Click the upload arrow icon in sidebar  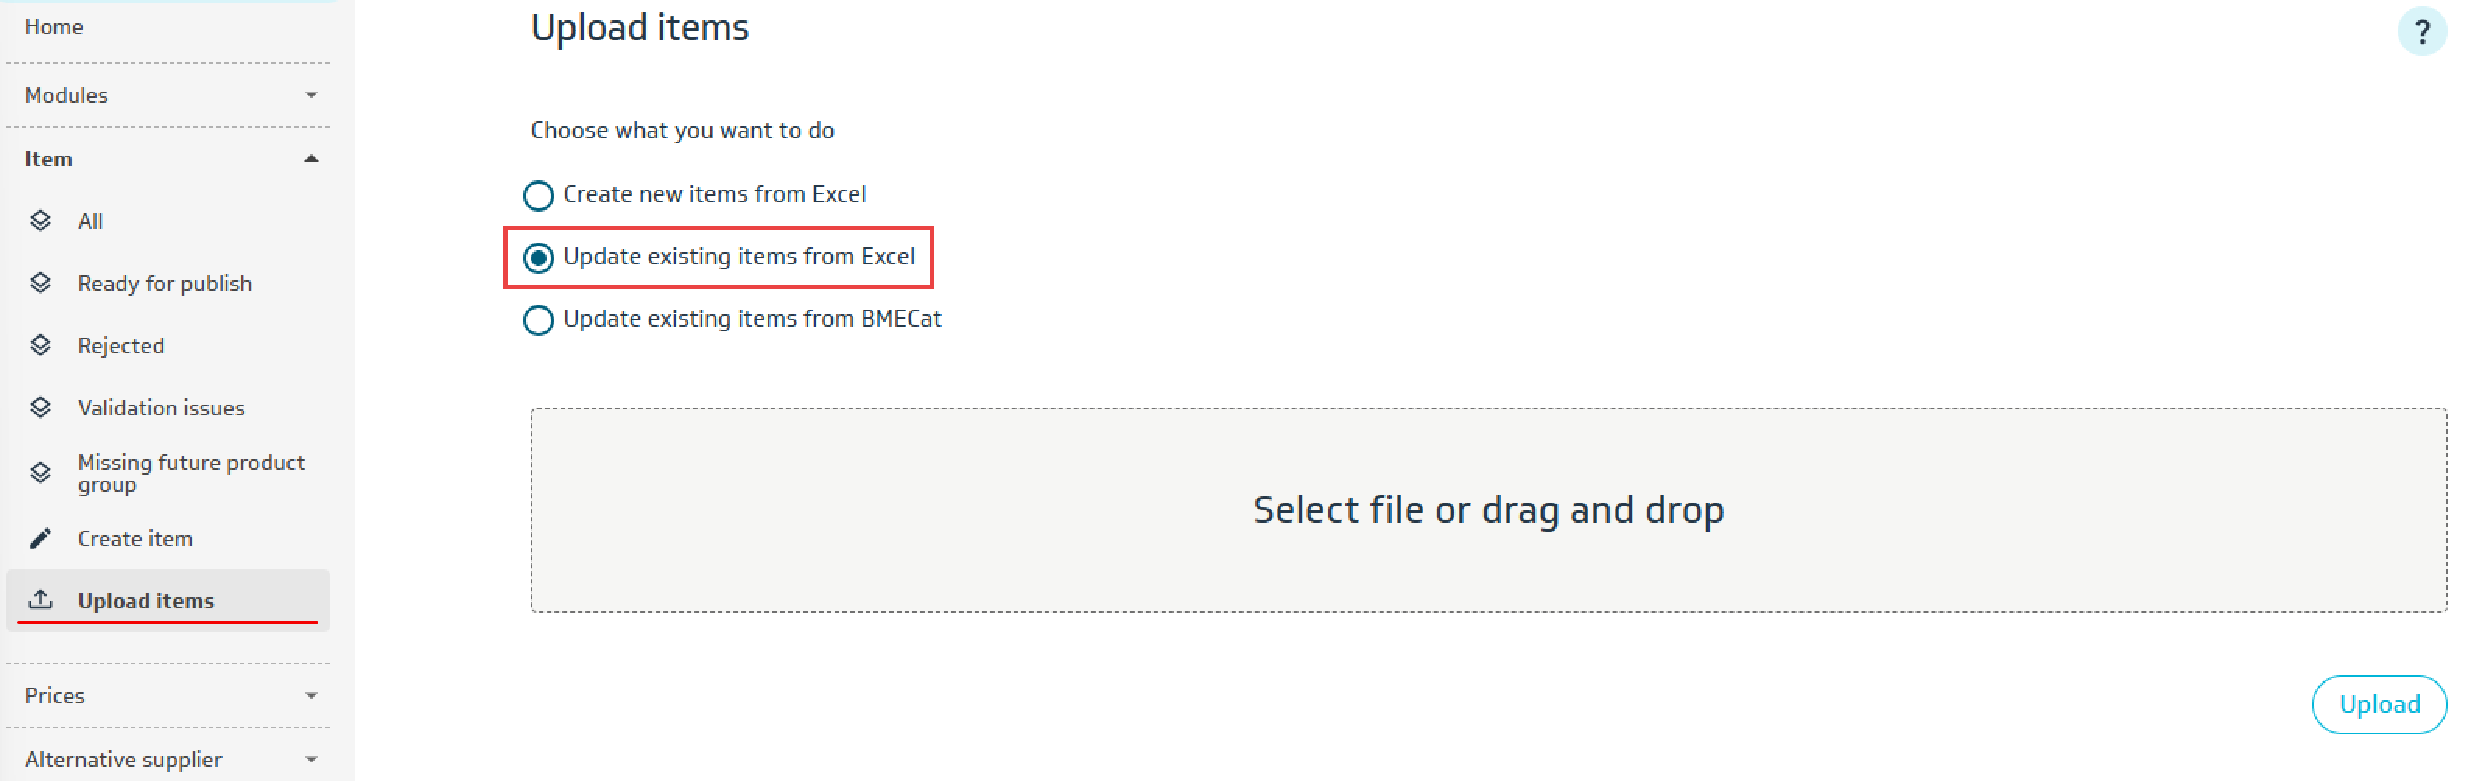click(x=40, y=600)
